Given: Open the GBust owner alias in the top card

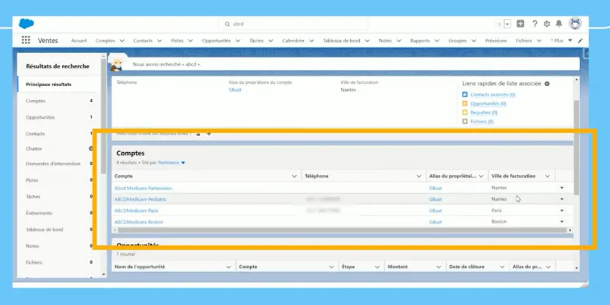Looking at the screenshot, I should (235, 90).
